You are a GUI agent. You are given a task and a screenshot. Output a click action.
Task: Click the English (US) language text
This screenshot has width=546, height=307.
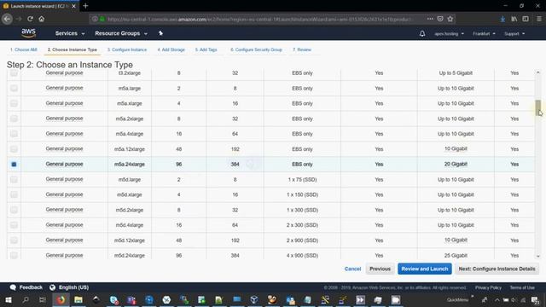coord(73,287)
